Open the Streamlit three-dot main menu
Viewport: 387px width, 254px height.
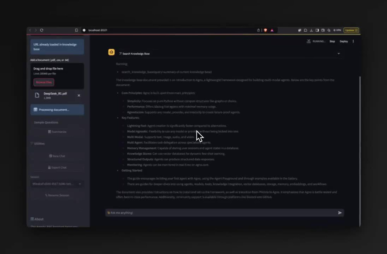click(353, 41)
